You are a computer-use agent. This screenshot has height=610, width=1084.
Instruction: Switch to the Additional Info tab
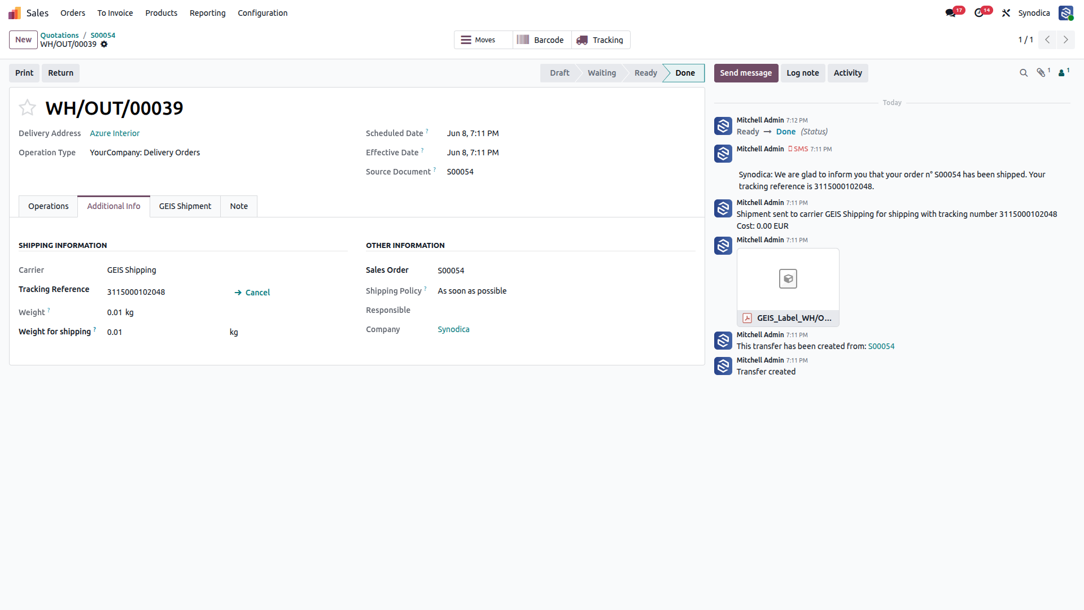pyautogui.click(x=113, y=206)
